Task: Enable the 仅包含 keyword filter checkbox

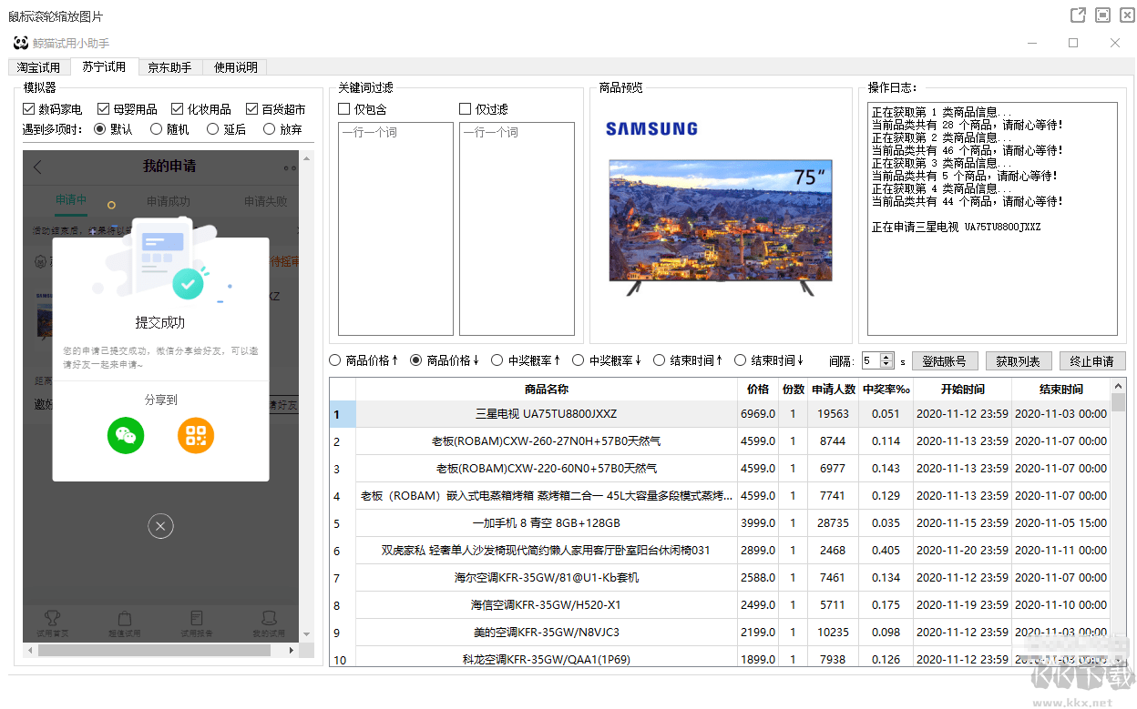Action: pyautogui.click(x=344, y=109)
